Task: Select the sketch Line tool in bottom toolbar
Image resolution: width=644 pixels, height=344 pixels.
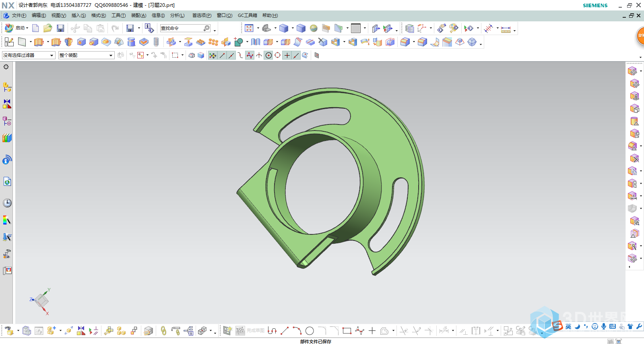Action: pos(285,331)
